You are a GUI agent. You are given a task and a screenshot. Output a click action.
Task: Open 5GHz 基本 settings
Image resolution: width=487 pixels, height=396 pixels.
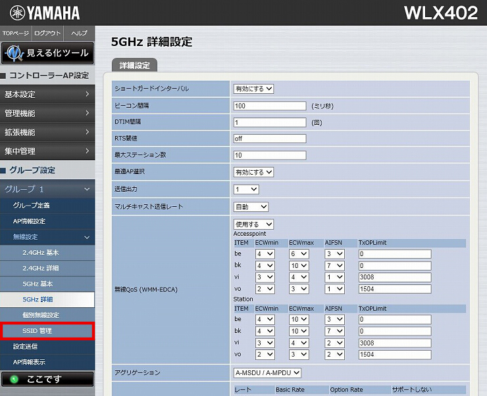[47, 284]
